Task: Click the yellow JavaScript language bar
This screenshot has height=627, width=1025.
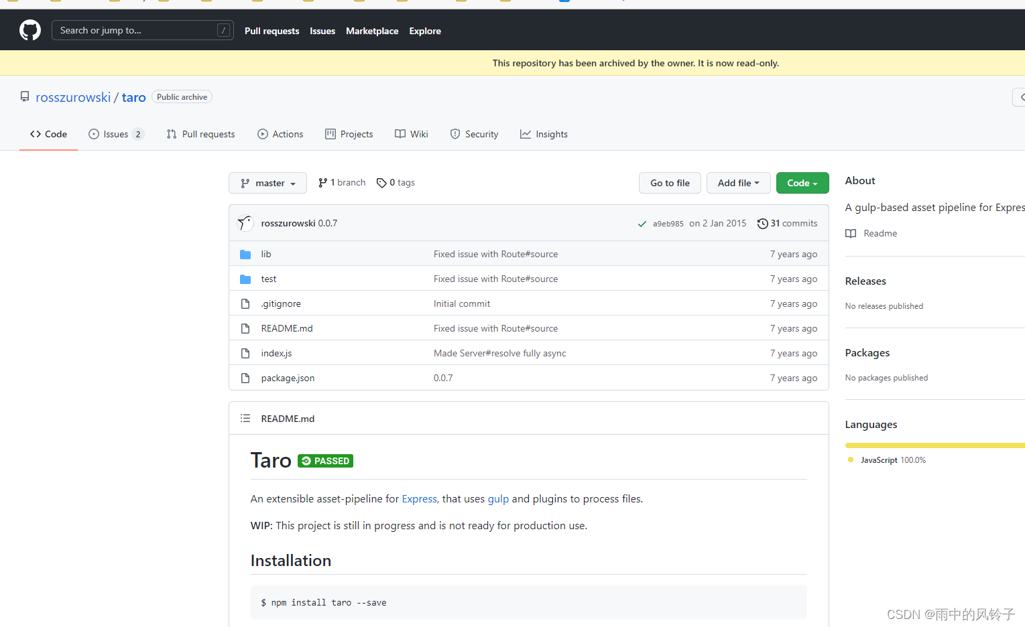Action: 935,445
